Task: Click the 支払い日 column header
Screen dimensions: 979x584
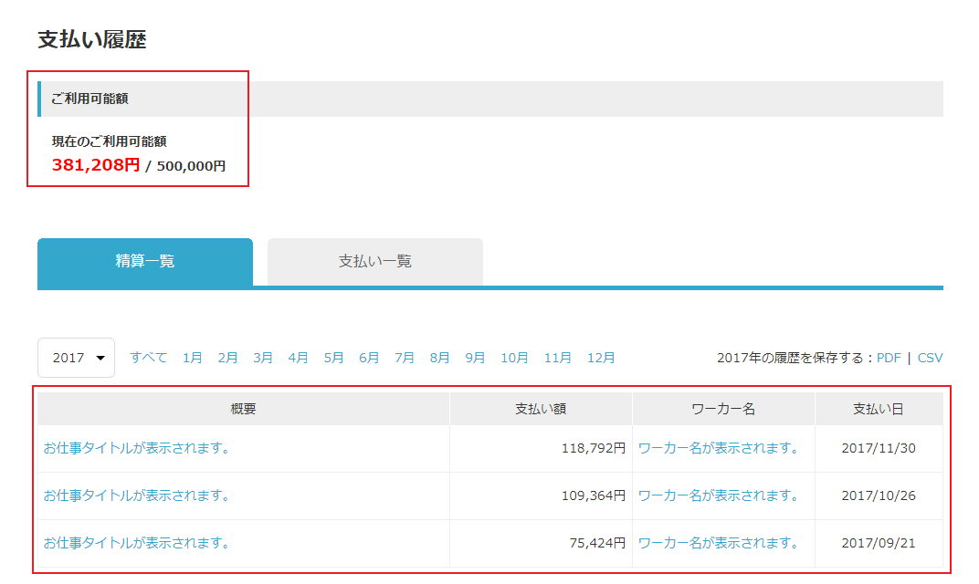Action: coord(879,409)
